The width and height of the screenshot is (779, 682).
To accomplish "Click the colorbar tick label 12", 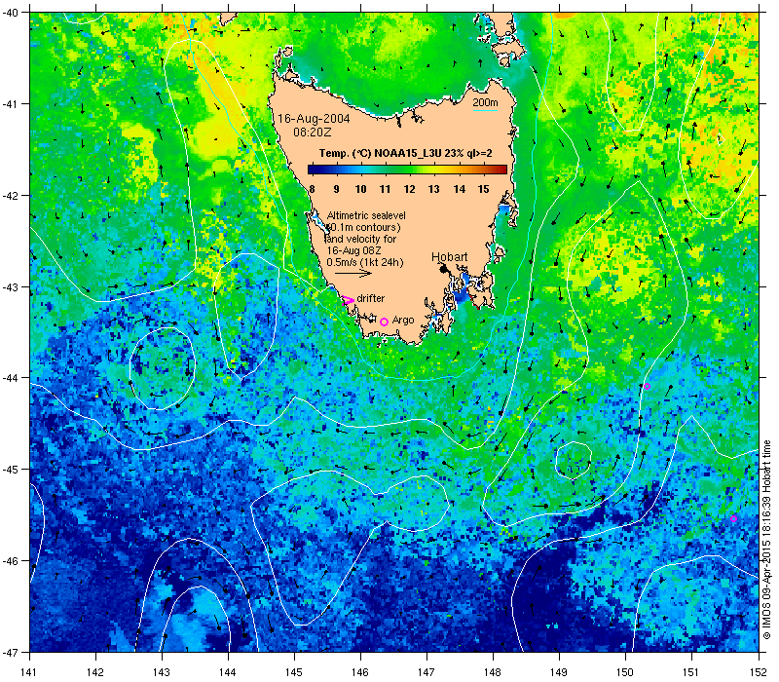I will 409,189.
